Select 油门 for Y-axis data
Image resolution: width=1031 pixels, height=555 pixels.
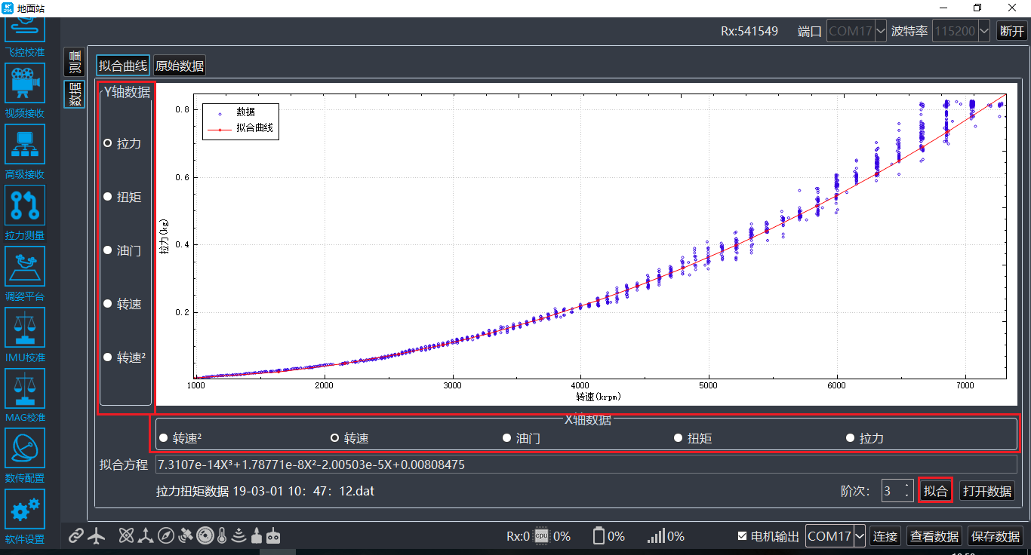coord(122,250)
